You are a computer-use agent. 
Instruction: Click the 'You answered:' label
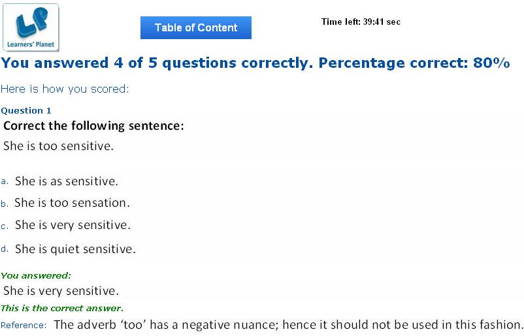[x=36, y=276]
